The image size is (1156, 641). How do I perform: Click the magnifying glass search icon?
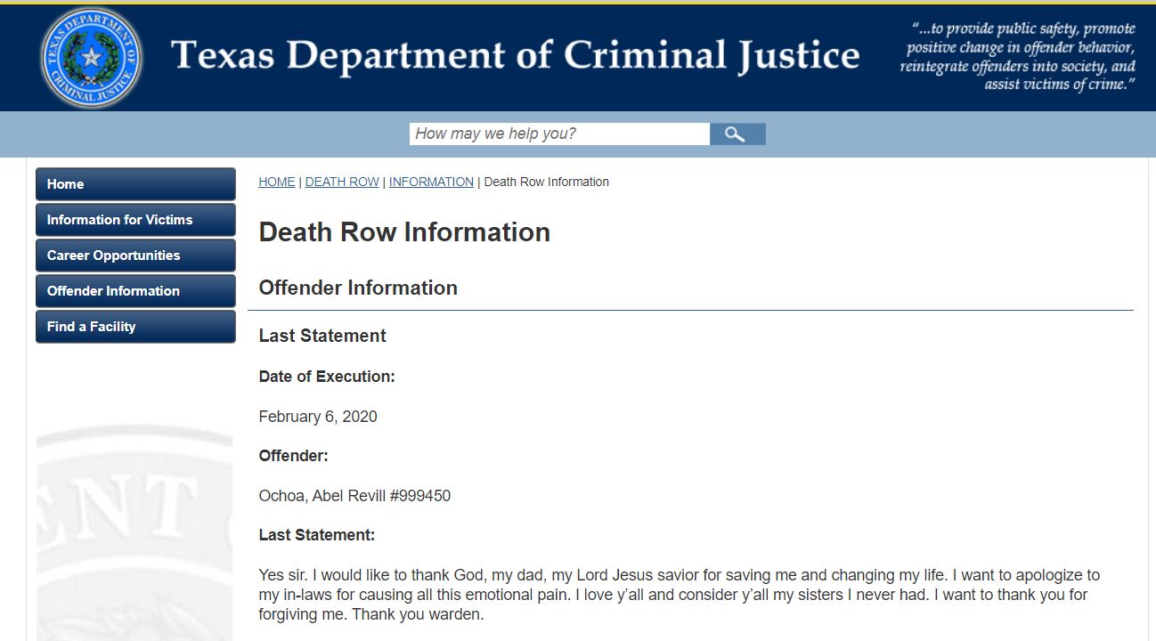[737, 134]
